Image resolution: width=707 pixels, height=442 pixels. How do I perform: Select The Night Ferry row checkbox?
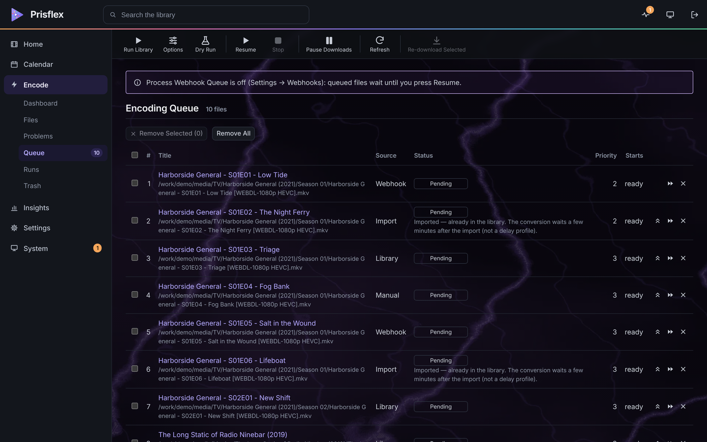point(135,221)
